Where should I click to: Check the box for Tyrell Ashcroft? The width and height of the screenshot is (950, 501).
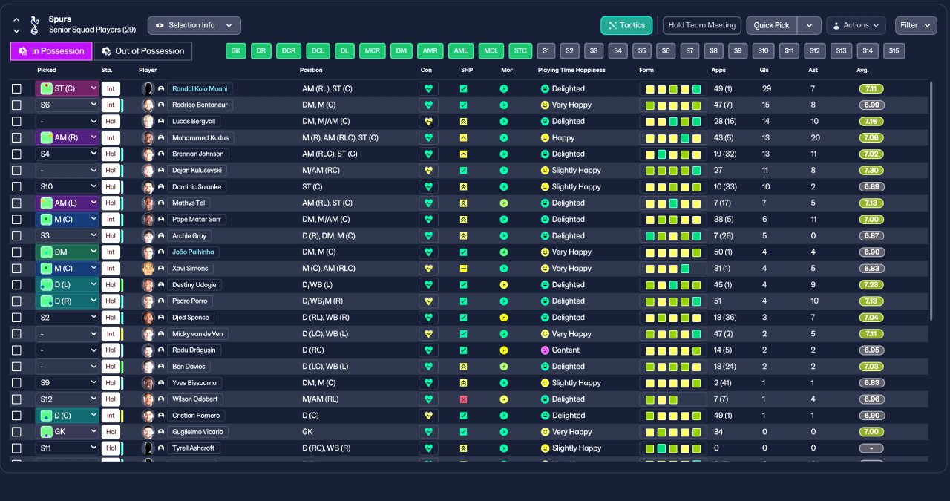(x=16, y=448)
